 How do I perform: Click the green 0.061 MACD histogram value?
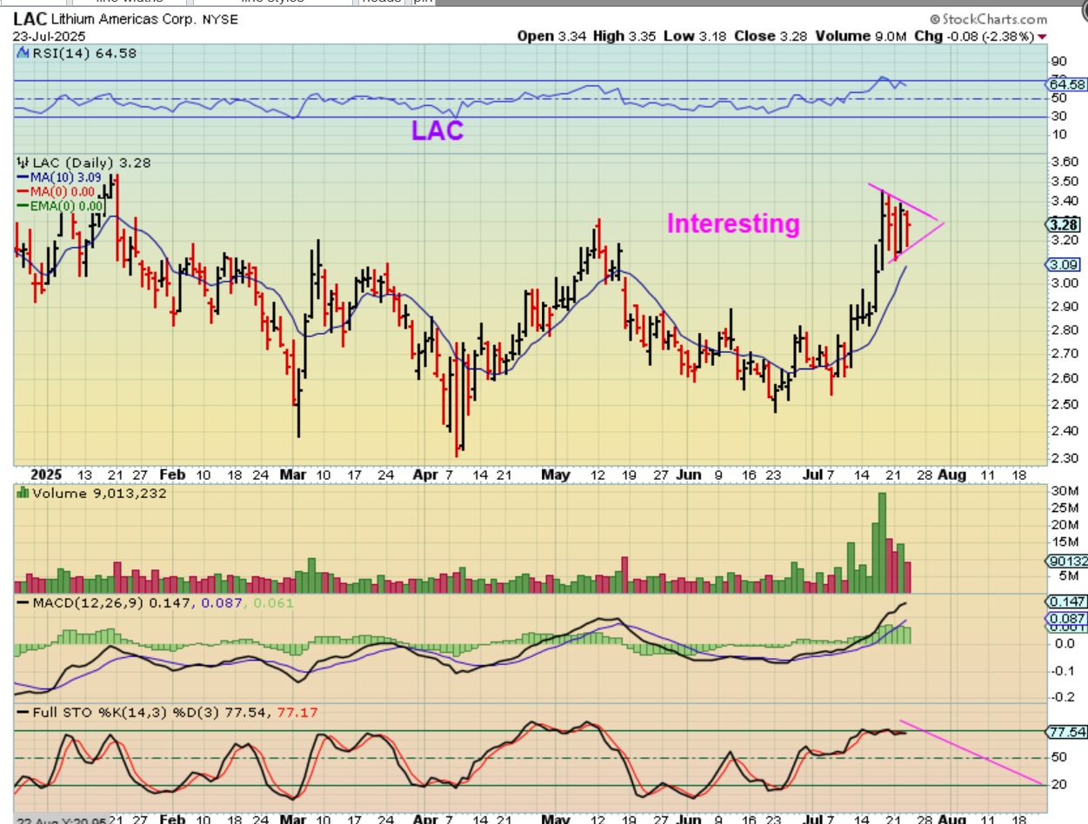(274, 602)
